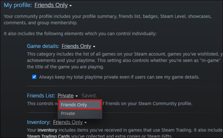Click the community profile description paragraph
This screenshot has width=223, height=138.
coord(108,19)
